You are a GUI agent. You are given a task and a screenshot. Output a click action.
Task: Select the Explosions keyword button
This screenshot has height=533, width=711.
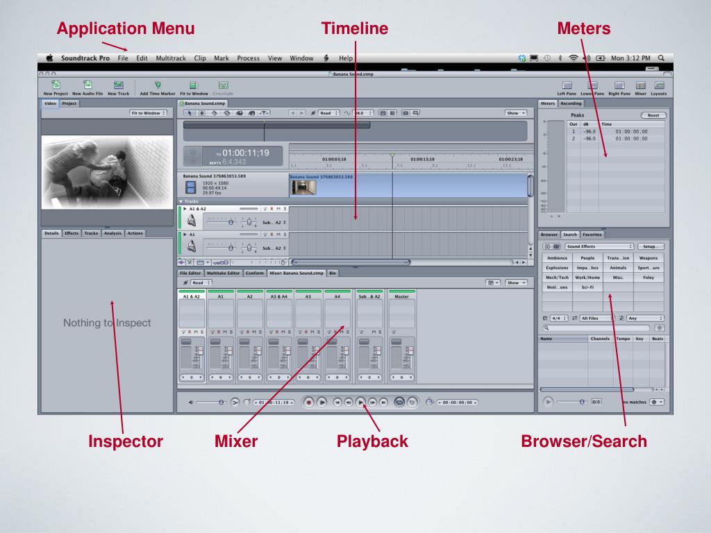tap(557, 268)
